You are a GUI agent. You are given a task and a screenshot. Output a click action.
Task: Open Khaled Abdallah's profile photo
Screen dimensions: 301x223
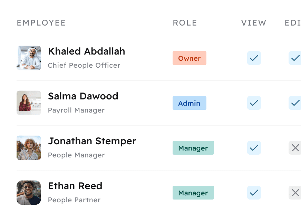point(29,58)
